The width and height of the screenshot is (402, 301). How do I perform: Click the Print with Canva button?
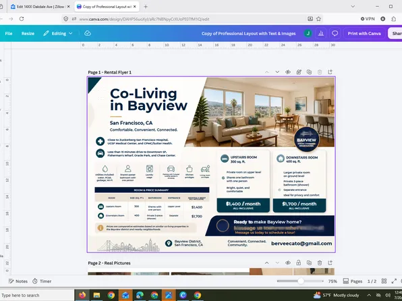coord(364,33)
